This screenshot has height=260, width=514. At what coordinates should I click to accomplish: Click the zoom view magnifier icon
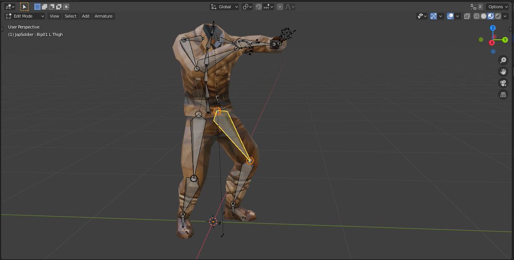[x=503, y=60]
